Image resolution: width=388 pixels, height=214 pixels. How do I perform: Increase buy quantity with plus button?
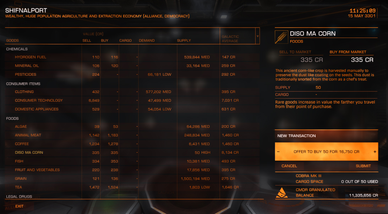coord(375,152)
